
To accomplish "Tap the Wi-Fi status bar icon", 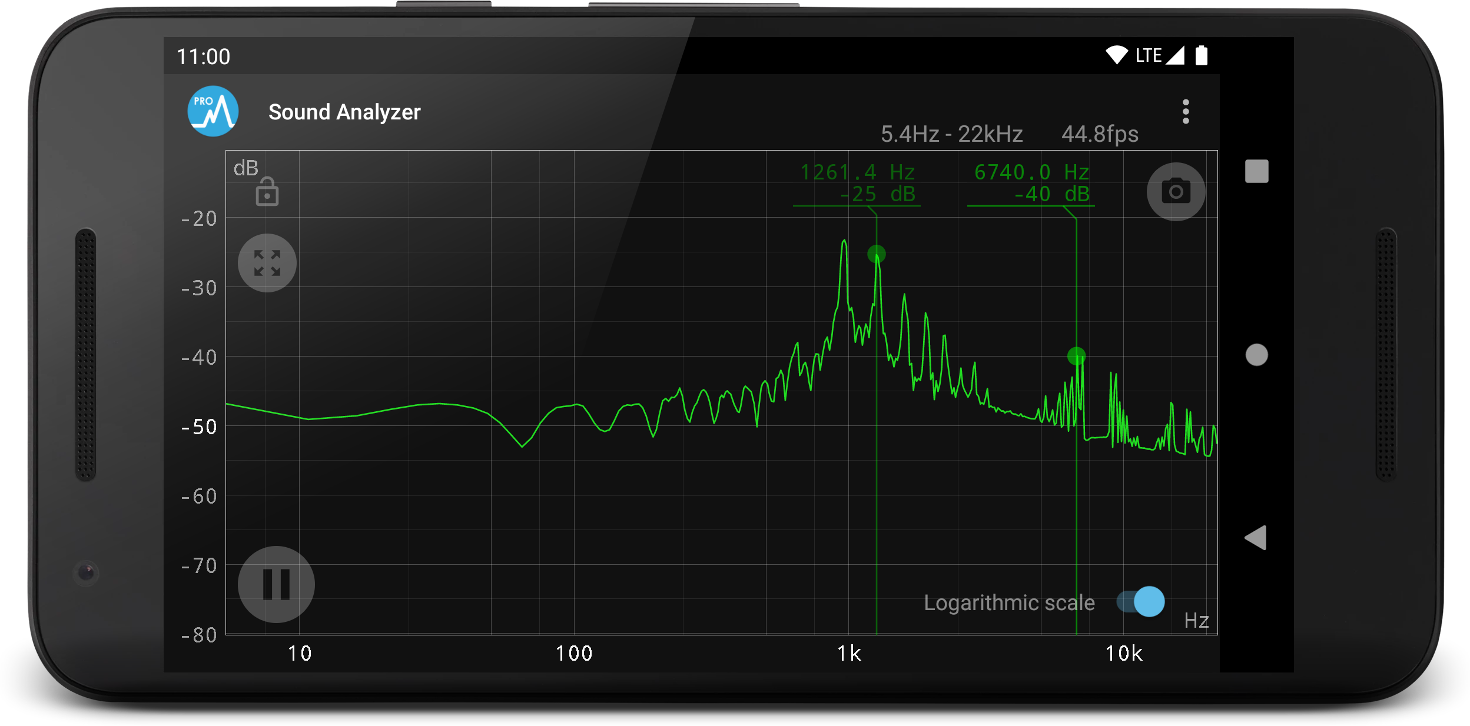I will (x=1116, y=55).
